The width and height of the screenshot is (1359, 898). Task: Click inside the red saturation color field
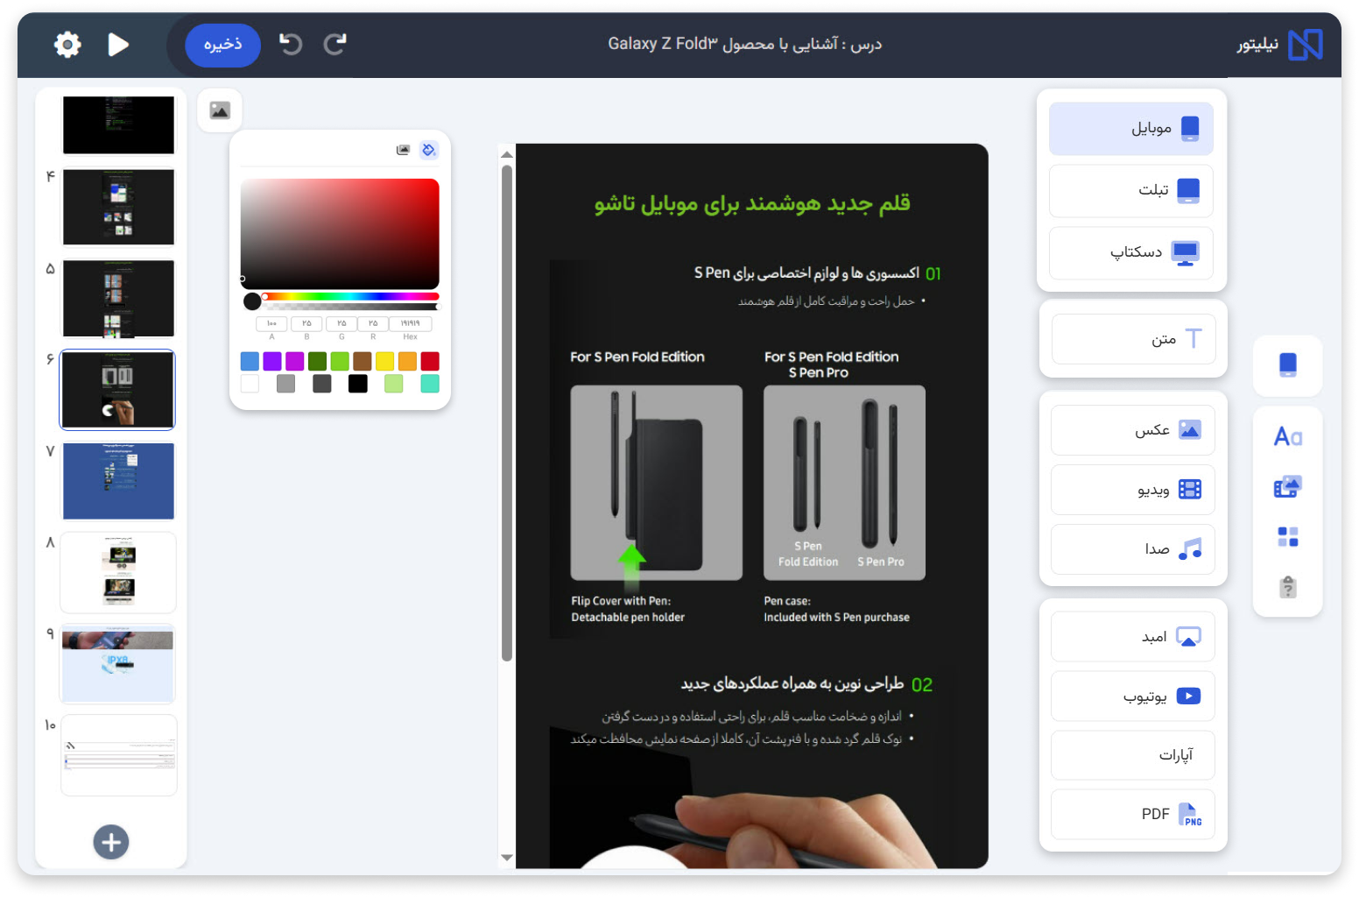click(340, 233)
